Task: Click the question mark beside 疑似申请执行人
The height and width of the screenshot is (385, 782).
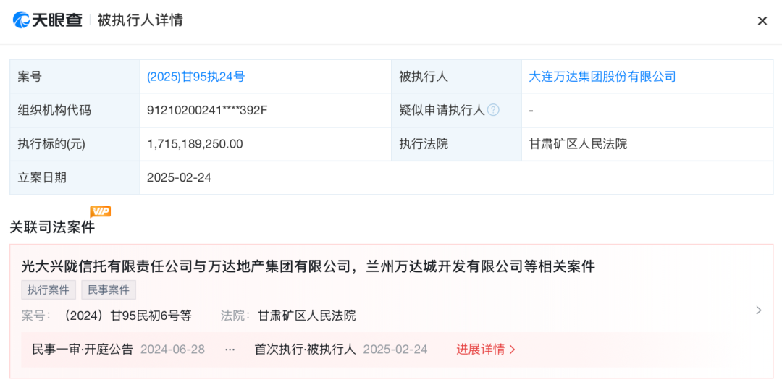Action: (493, 110)
